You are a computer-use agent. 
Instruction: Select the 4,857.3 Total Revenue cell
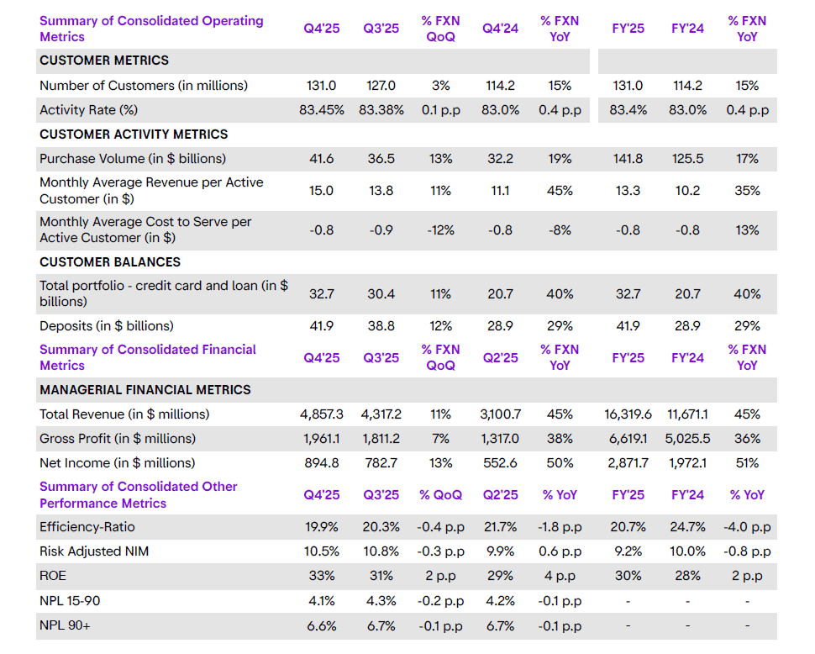point(321,414)
